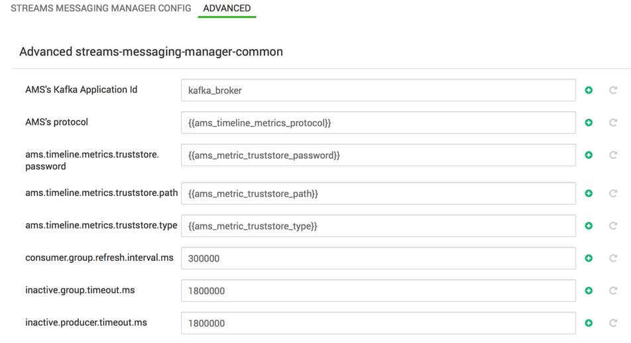The width and height of the screenshot is (631, 343).
Task: Focus the AMS's protocol input field
Action: click(378, 122)
